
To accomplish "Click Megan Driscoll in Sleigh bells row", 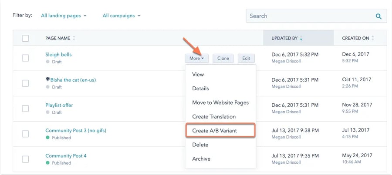I will click(286, 61).
